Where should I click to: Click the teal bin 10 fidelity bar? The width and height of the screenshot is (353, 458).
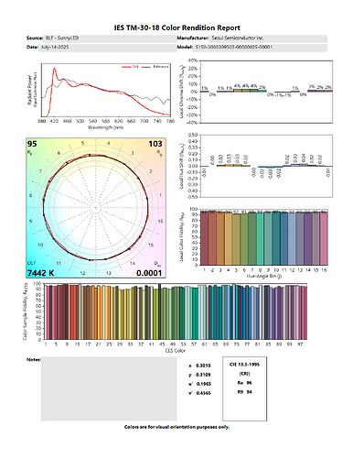(x=276, y=238)
